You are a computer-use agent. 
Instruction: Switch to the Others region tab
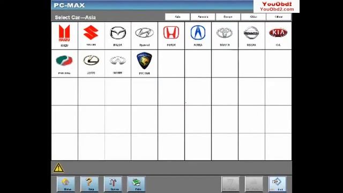[279, 17]
